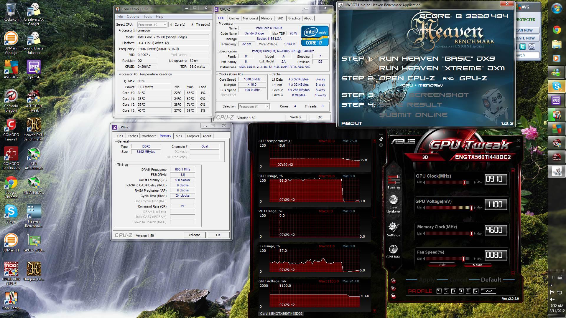Select the G profile in GPU Tweak
This screenshot has width=566, height=318.
tap(475, 291)
